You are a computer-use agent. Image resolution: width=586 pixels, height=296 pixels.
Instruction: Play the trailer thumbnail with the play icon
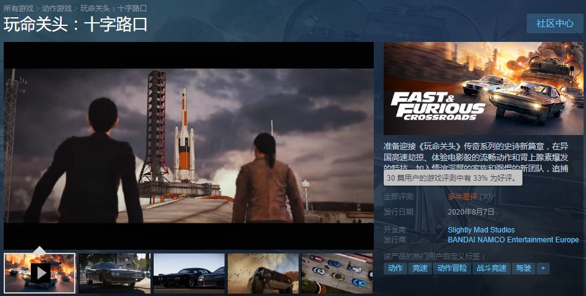pyautogui.click(x=39, y=273)
